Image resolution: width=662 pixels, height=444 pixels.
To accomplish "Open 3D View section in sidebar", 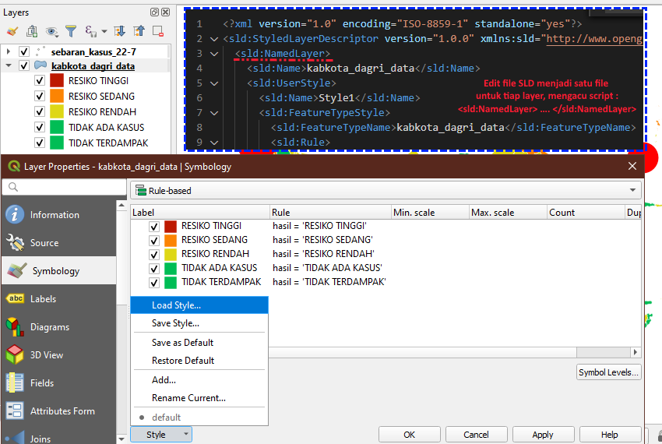I will click(x=58, y=355).
